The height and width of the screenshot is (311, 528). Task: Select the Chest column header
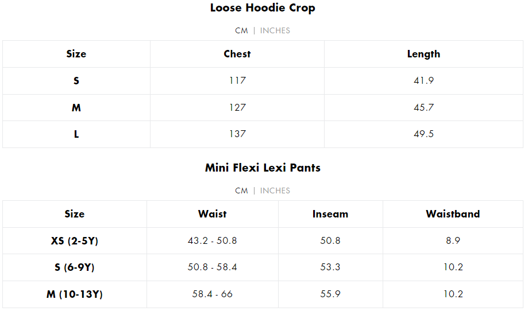click(237, 54)
